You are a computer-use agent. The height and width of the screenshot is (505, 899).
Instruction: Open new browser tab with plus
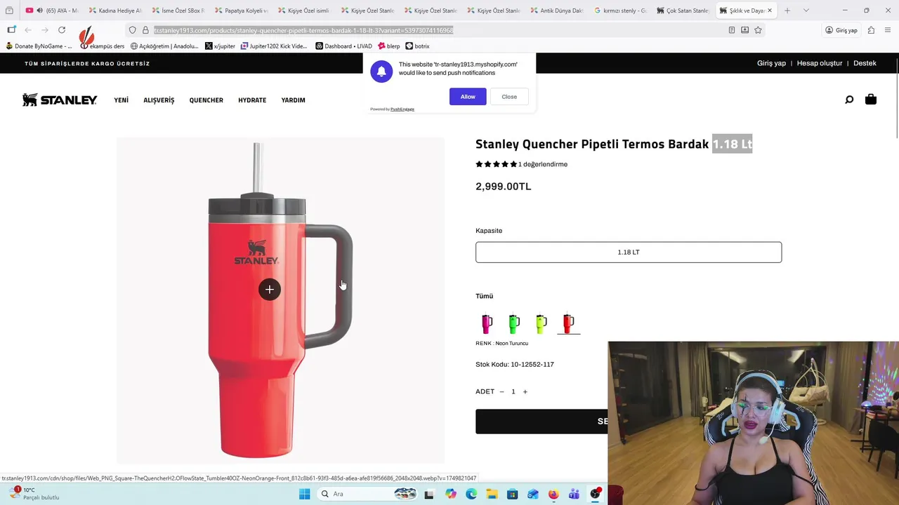pos(787,11)
